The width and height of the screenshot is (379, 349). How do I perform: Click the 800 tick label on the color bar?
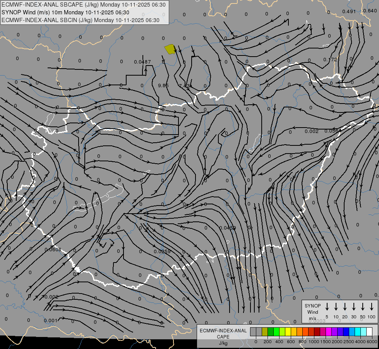coord(302,342)
